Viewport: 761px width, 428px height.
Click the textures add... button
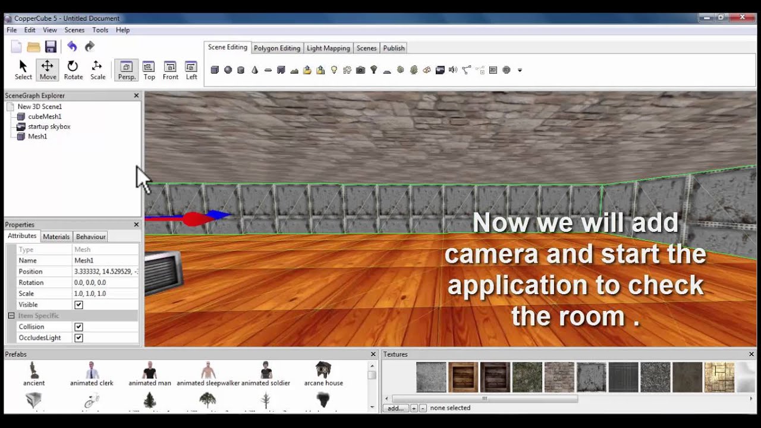point(396,408)
